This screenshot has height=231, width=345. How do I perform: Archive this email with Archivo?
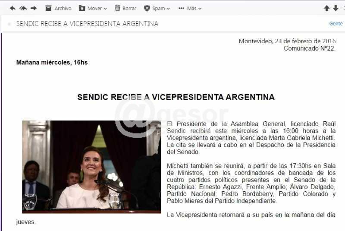58,8
